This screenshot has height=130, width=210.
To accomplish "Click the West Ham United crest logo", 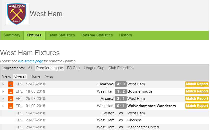I will tap(17, 14).
